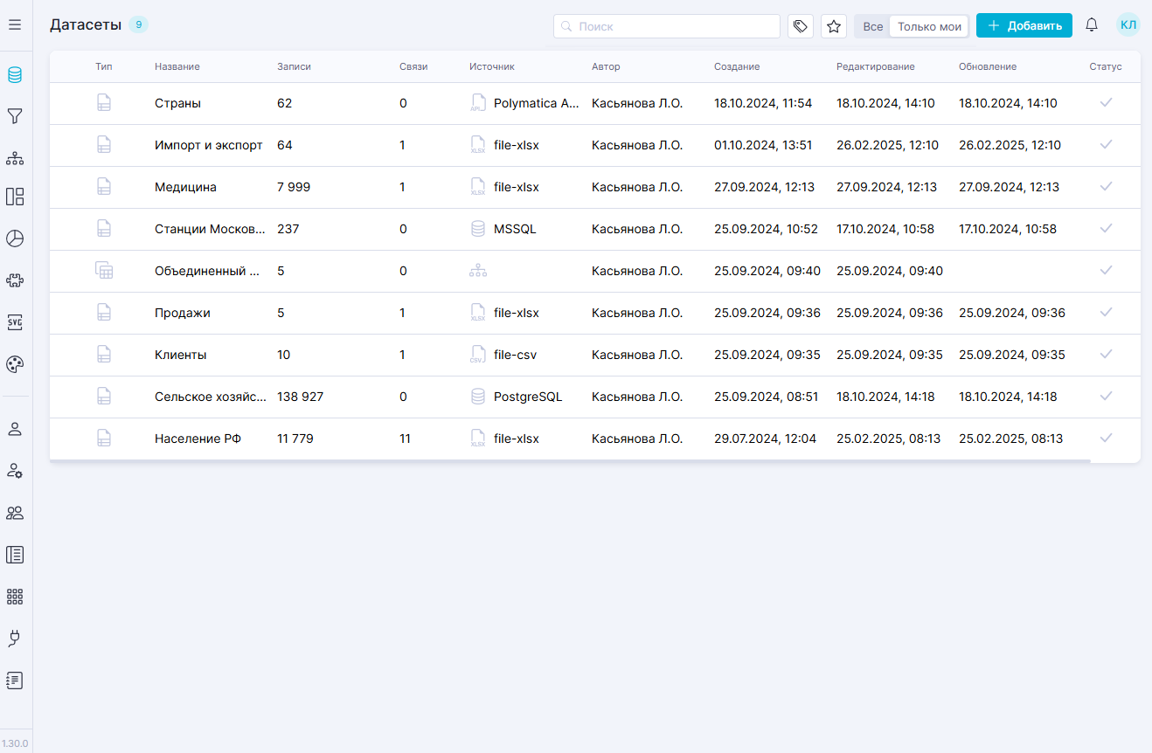Click the "Записи" column header
The width and height of the screenshot is (1152, 753).
294,66
